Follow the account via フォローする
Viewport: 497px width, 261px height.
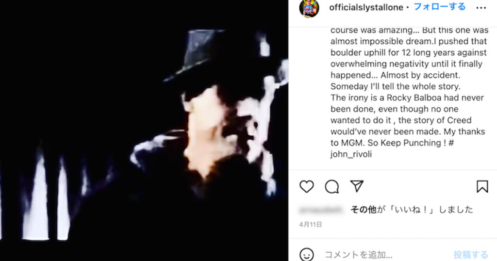pos(440,7)
